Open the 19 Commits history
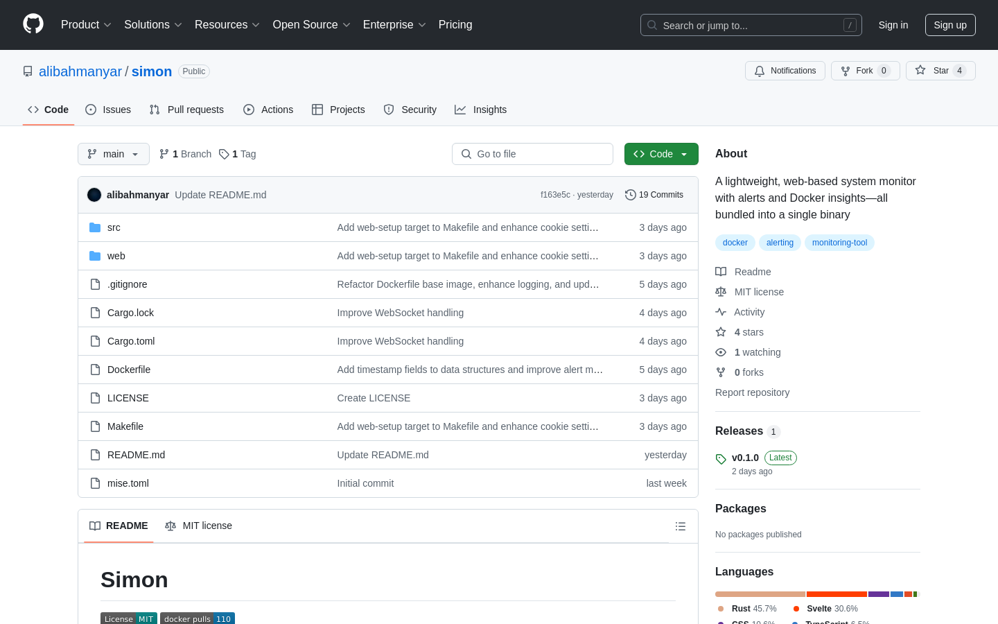998x624 pixels. (654, 195)
